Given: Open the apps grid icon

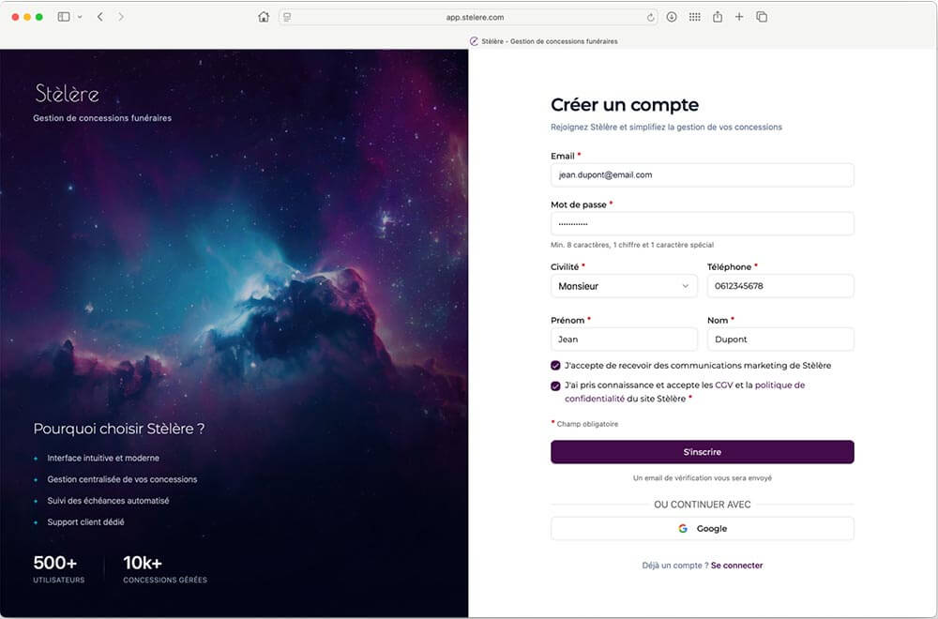Looking at the screenshot, I should click(694, 17).
